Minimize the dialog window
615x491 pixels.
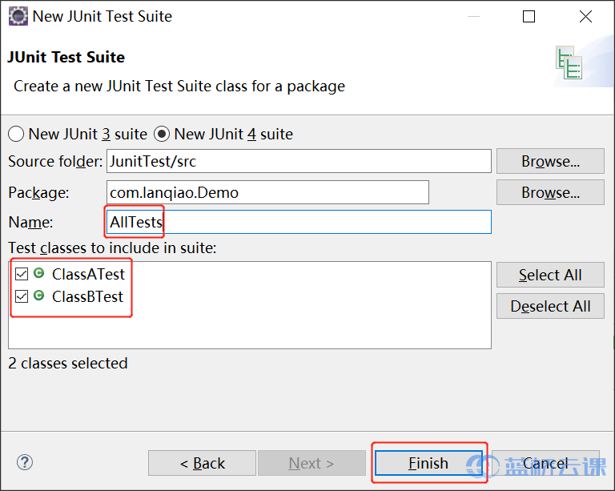pos(473,17)
